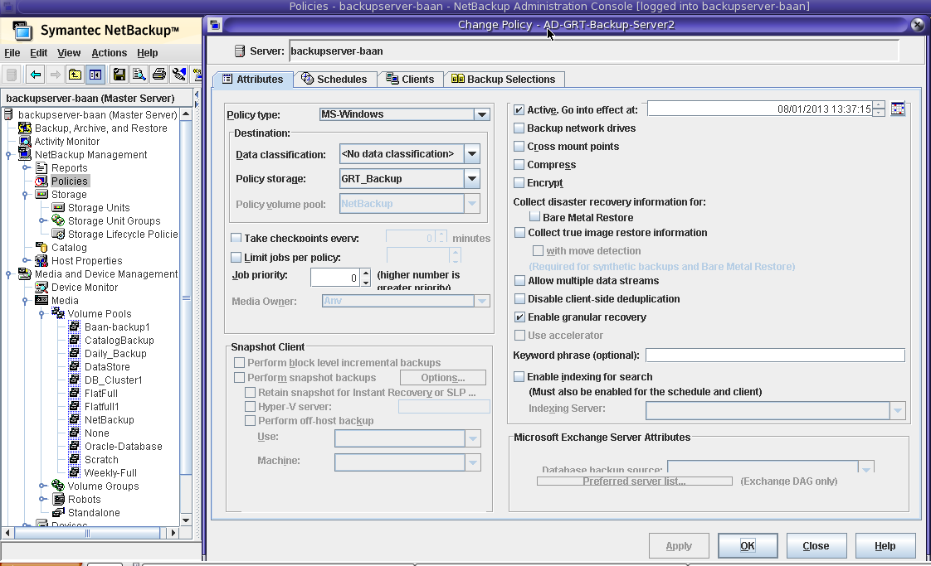The width and height of the screenshot is (931, 566).
Task: Select Policies node in tree
Action: pos(70,181)
